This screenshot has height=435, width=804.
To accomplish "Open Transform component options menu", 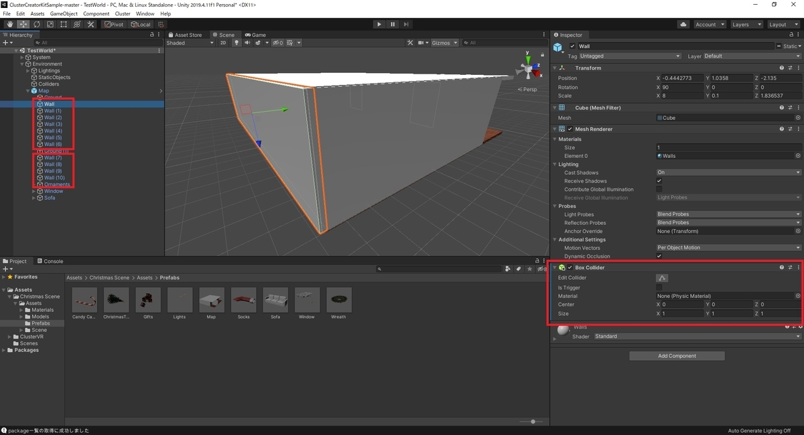I will point(798,68).
